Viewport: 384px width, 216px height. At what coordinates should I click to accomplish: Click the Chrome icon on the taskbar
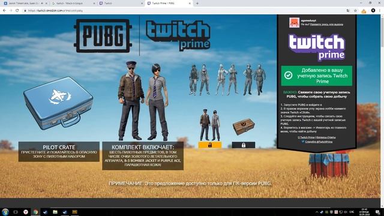pos(35,212)
